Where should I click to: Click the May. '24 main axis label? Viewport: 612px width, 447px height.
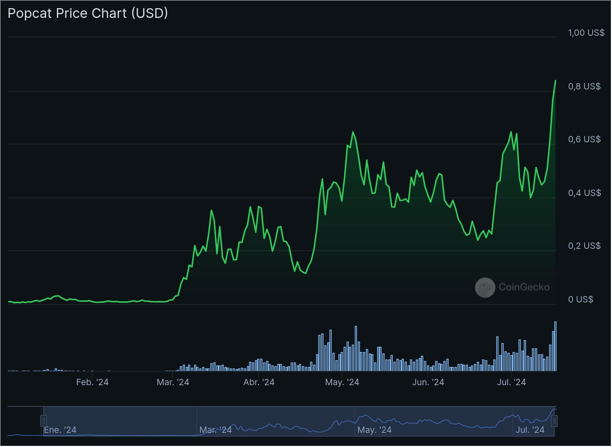[342, 382]
